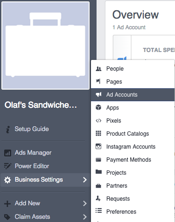Click the Pages flag icon

[98, 81]
